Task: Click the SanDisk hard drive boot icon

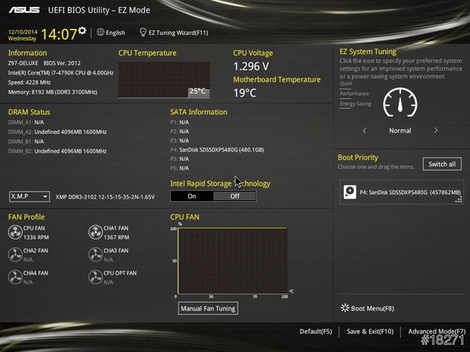Action: 350,192
